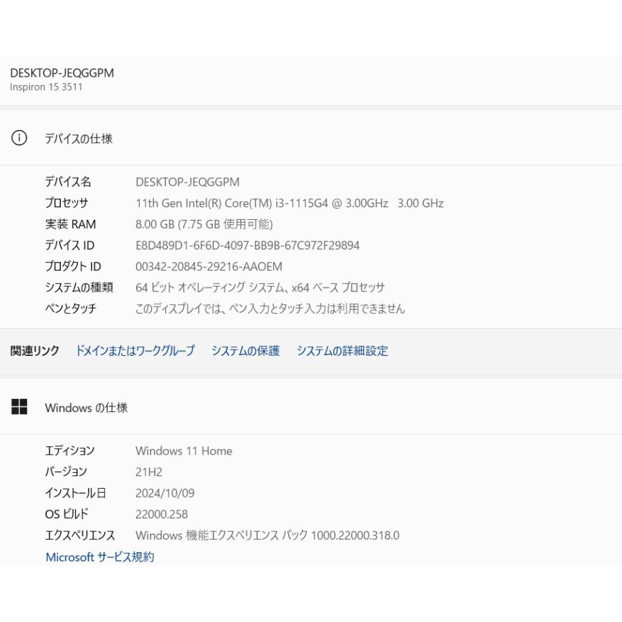Select the 64 ビット オペレーティング システム value
This screenshot has height=622, width=622.
coord(261,288)
